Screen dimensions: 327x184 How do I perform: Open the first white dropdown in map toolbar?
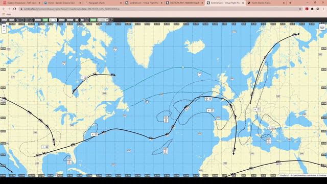click(53, 20)
